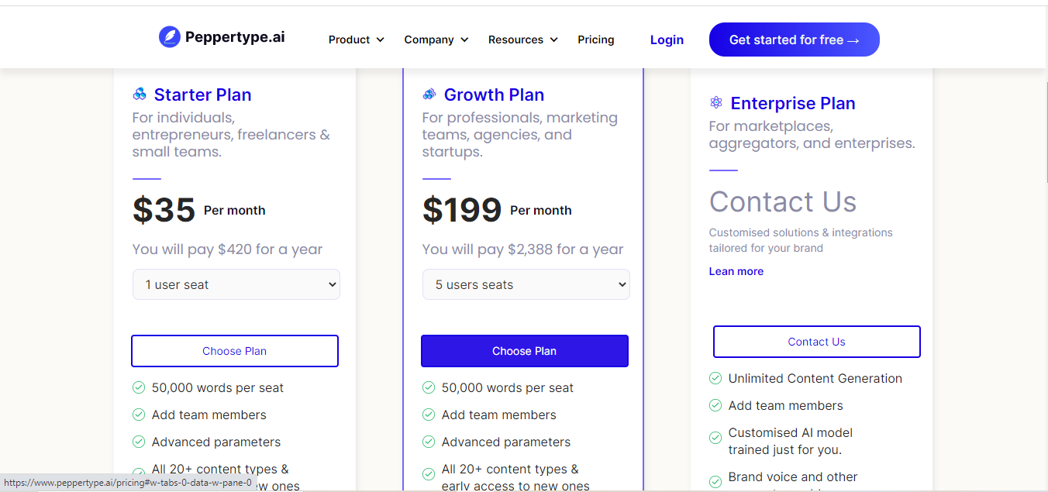Click the Lean more link
This screenshot has width=1048, height=492.
(x=736, y=271)
